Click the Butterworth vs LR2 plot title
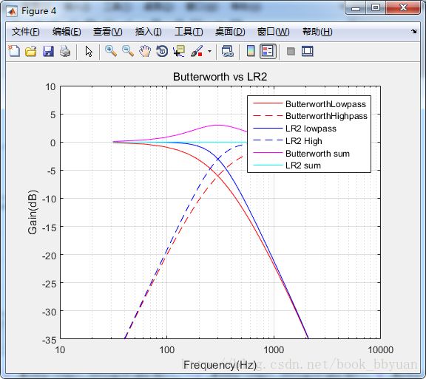426x379 pixels. click(x=220, y=77)
